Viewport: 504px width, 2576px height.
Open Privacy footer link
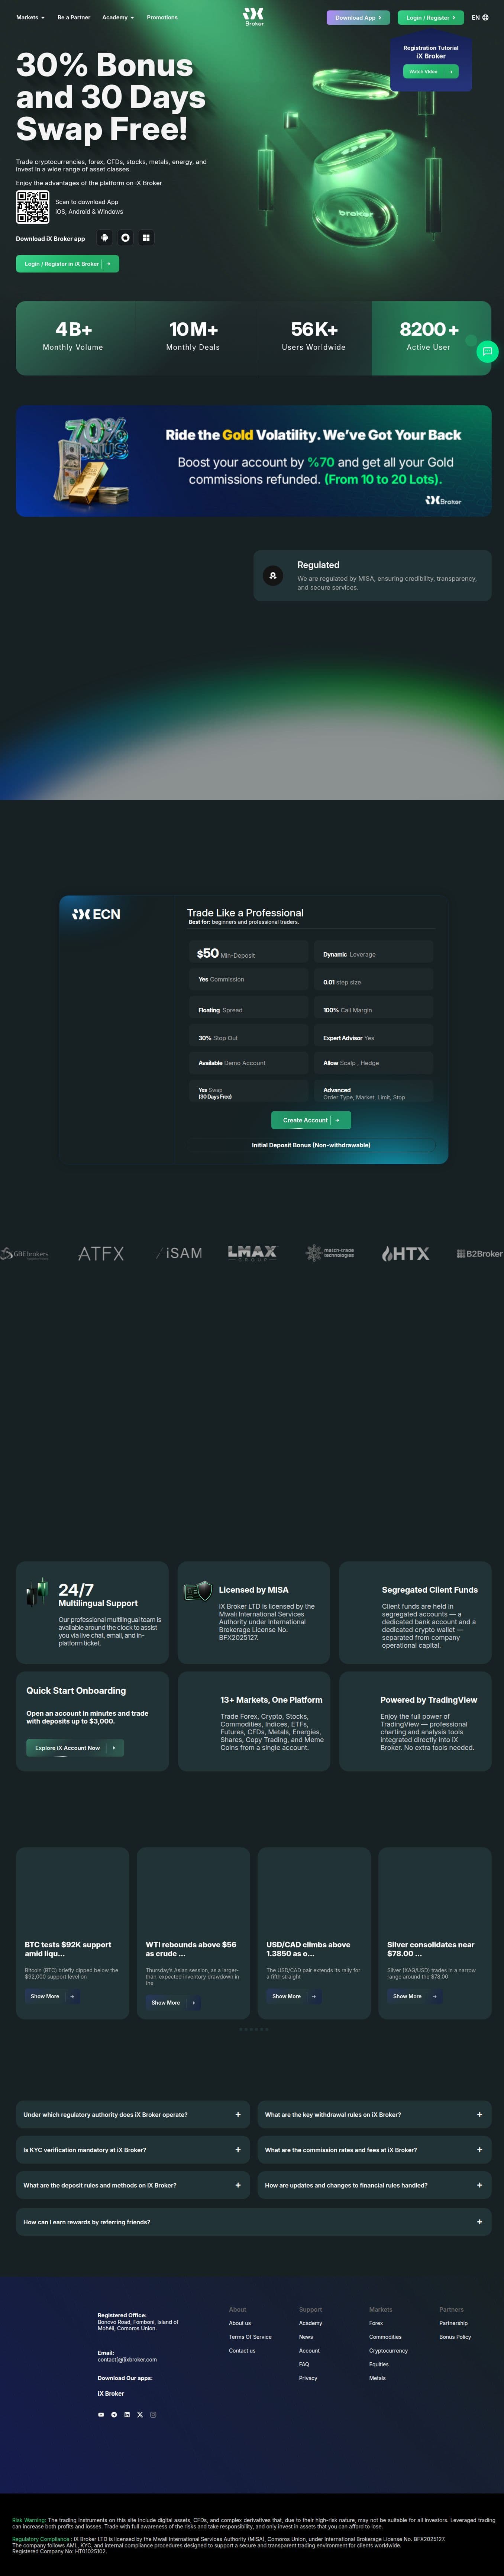coord(308,2378)
